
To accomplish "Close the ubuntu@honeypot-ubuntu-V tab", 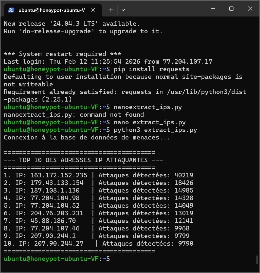I will pyautogui.click(x=93, y=10).
